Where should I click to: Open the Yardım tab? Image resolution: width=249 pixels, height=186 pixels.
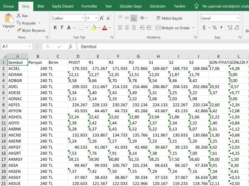point(179,6)
